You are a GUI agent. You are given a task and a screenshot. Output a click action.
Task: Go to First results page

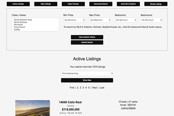pyautogui.click(x=72, y=88)
